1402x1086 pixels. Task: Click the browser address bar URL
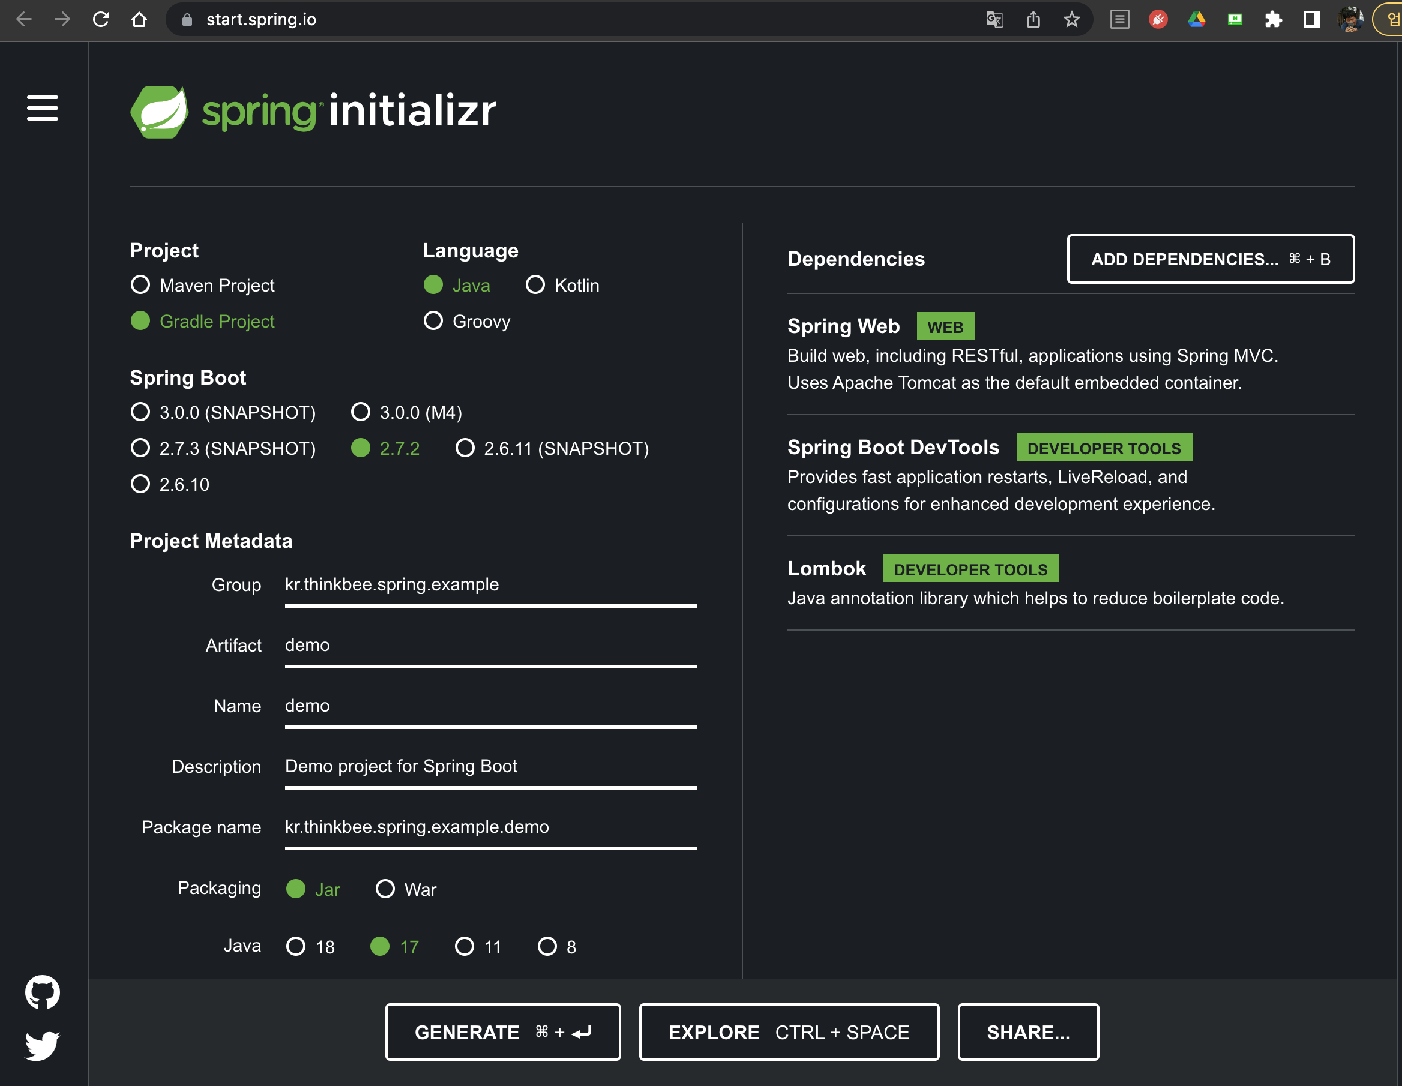(x=261, y=20)
